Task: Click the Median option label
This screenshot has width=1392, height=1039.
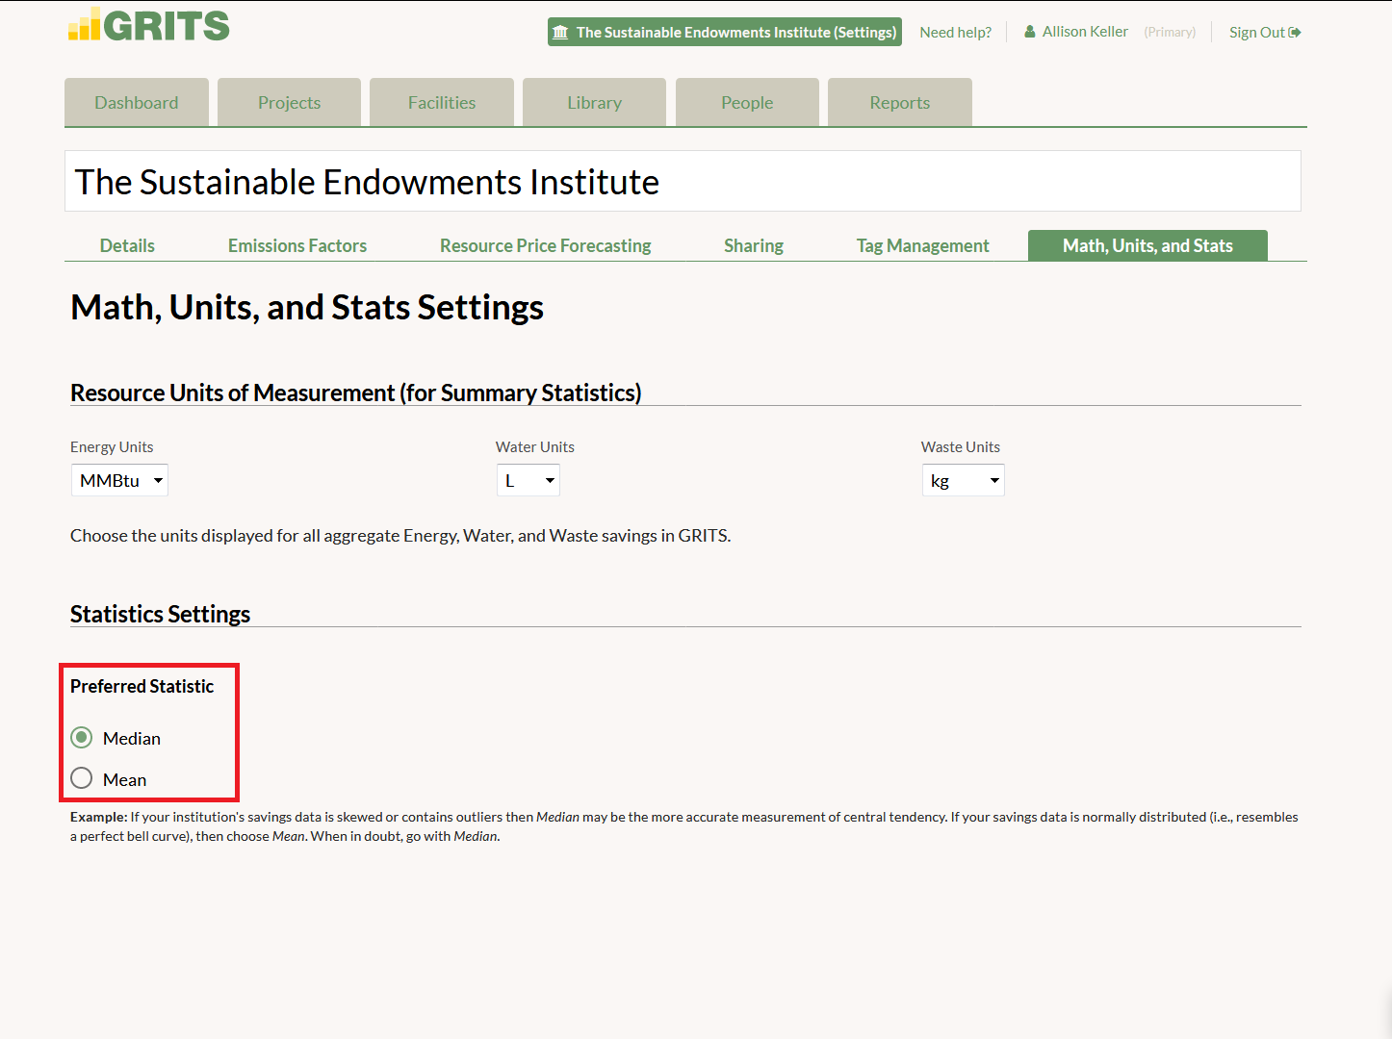Action: tap(132, 738)
